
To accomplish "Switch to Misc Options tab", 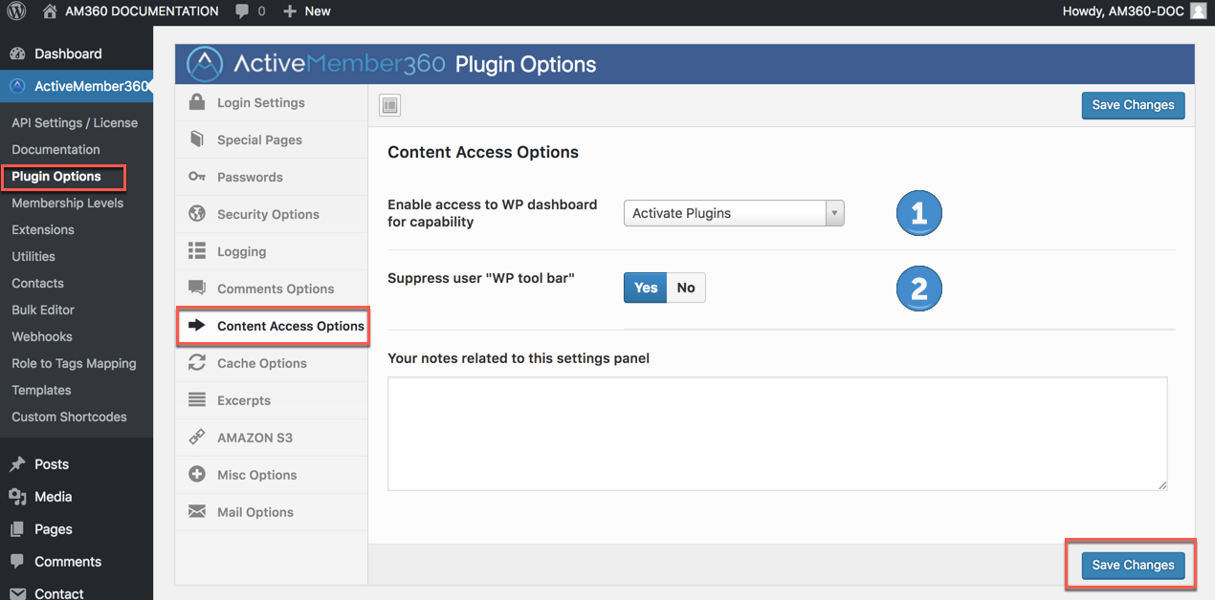I will pos(272,475).
